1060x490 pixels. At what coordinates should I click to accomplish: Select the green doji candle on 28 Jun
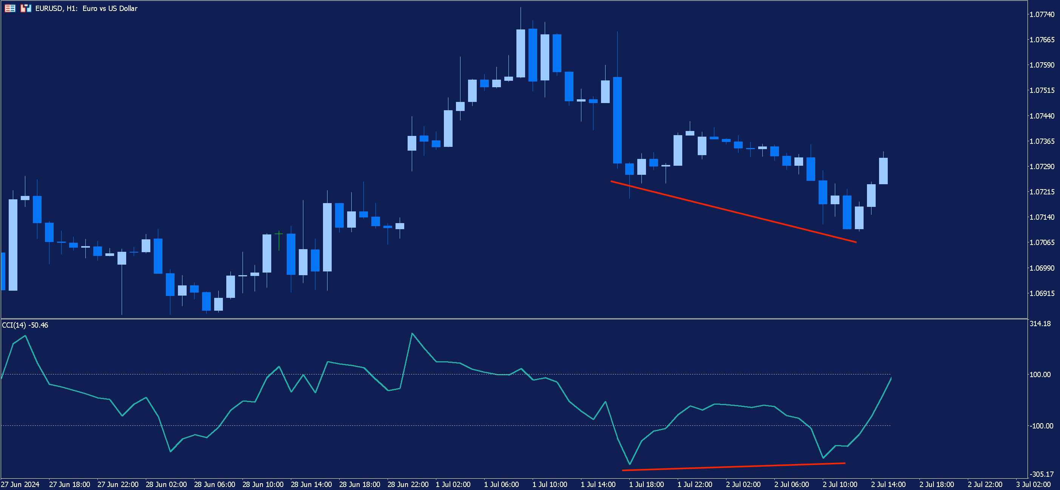click(x=278, y=240)
